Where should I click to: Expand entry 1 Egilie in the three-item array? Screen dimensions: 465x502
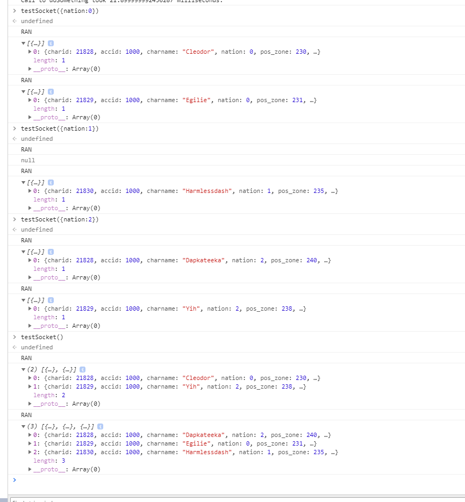[30, 444]
